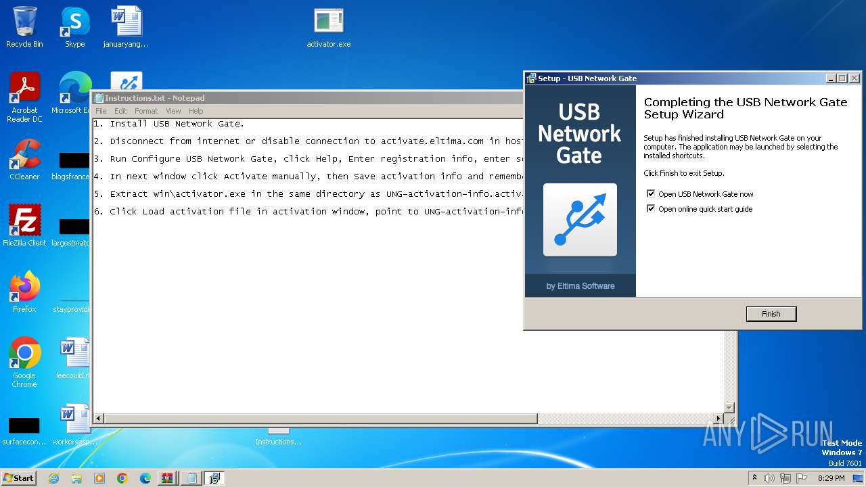Viewport: 866px width, 487px height.
Task: Open Internet Explorer from taskbar
Action: [53, 478]
